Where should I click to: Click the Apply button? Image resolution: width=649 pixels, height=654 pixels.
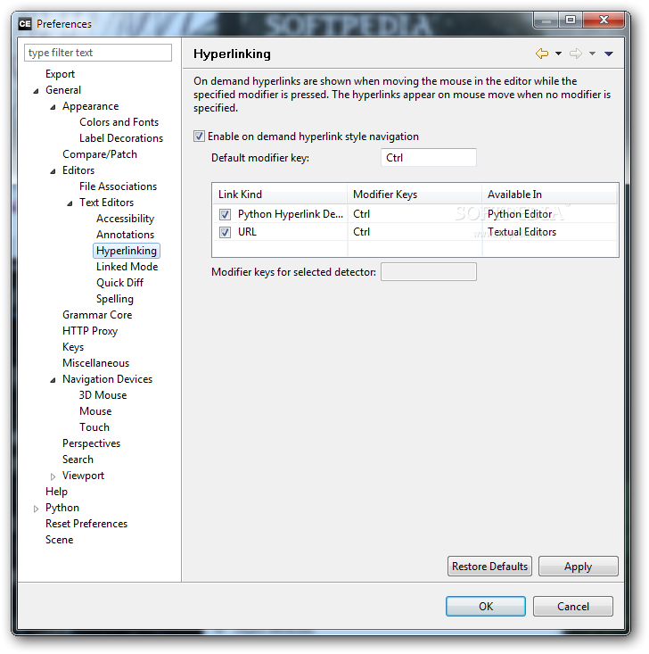579,567
